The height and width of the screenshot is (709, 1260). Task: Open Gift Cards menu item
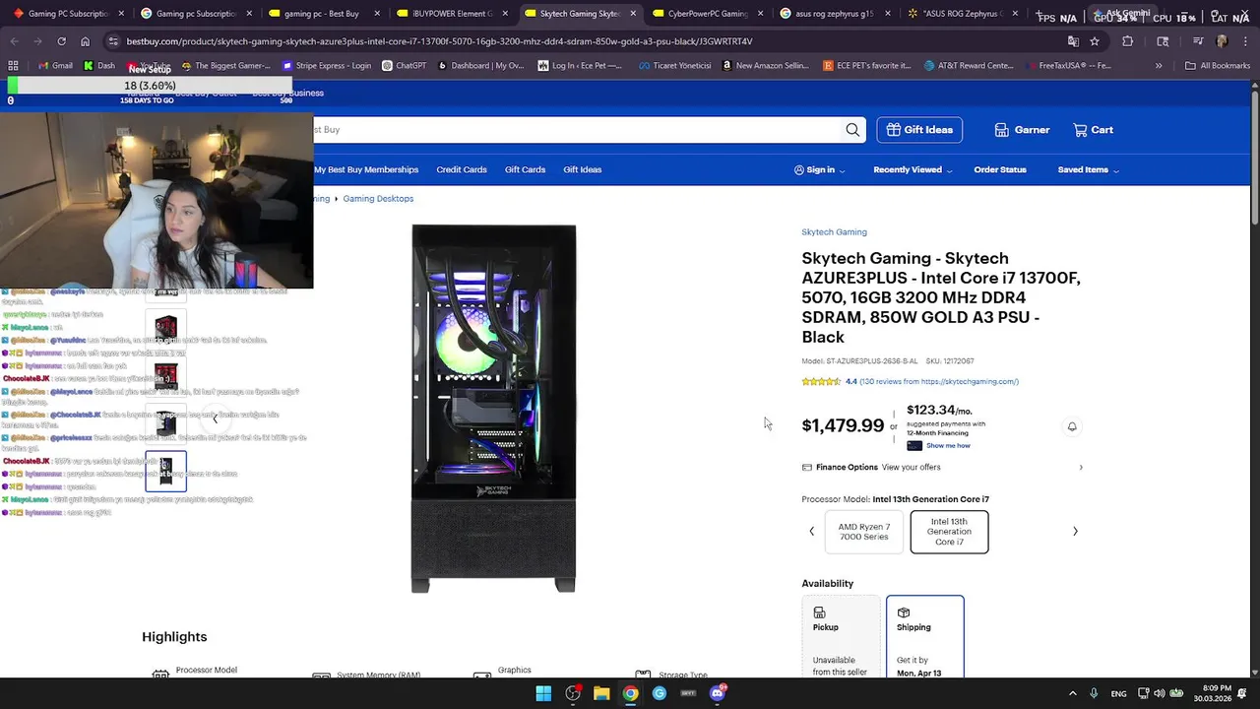[x=525, y=169]
